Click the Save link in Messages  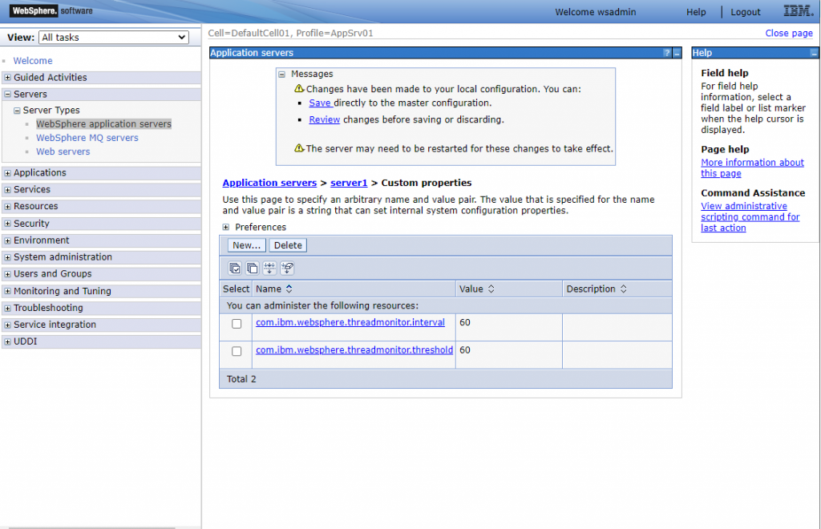pos(319,103)
